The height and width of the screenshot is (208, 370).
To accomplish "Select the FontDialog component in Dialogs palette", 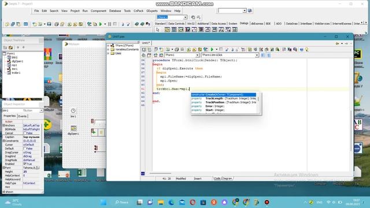I will coord(194,29).
